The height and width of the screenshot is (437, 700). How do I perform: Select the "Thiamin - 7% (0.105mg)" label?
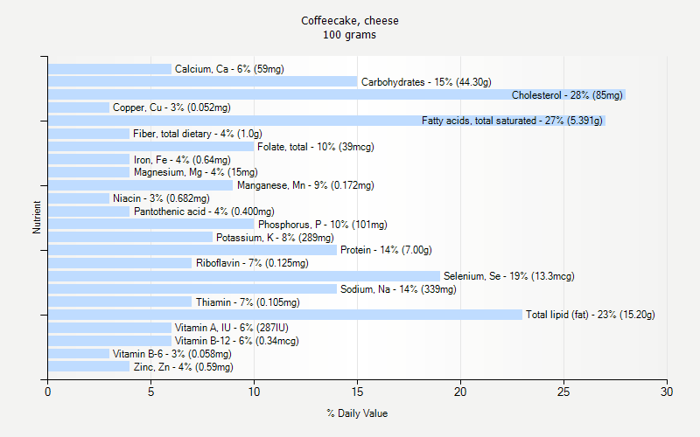248,302
